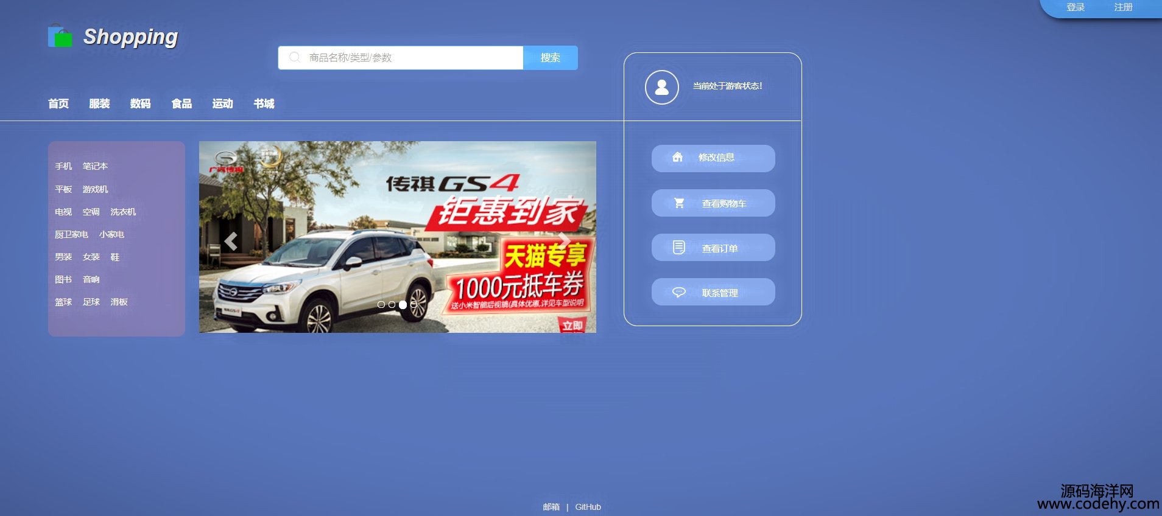Click the 图书 category link
Screen dimensions: 1162x516
(x=63, y=279)
